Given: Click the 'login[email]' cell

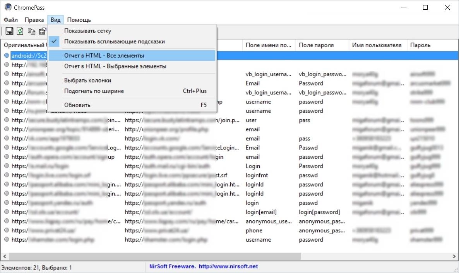Looking at the screenshot, I should click(x=261, y=212).
